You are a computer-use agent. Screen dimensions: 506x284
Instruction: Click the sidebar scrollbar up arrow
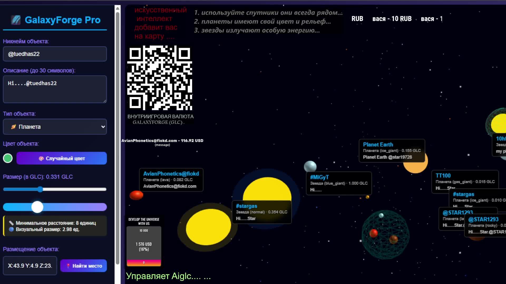tap(118, 8)
